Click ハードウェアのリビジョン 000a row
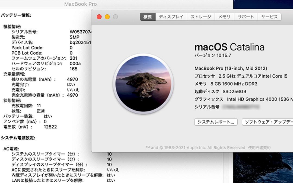Viewport: 293px width, 183px height. (46, 63)
